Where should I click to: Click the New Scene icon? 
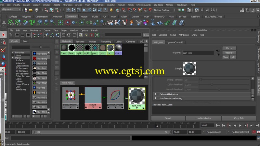(26, 10)
